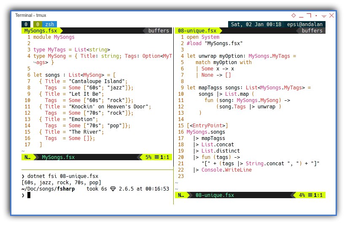Click the terminal cursor block at prompt
This screenshot has width=347, height=226.
[29, 195]
